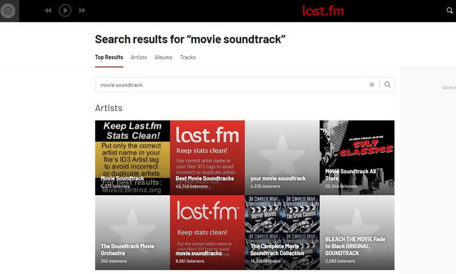This screenshot has width=456, height=274.
Task: Open the your movie soundtrack artist
Action: [282, 158]
